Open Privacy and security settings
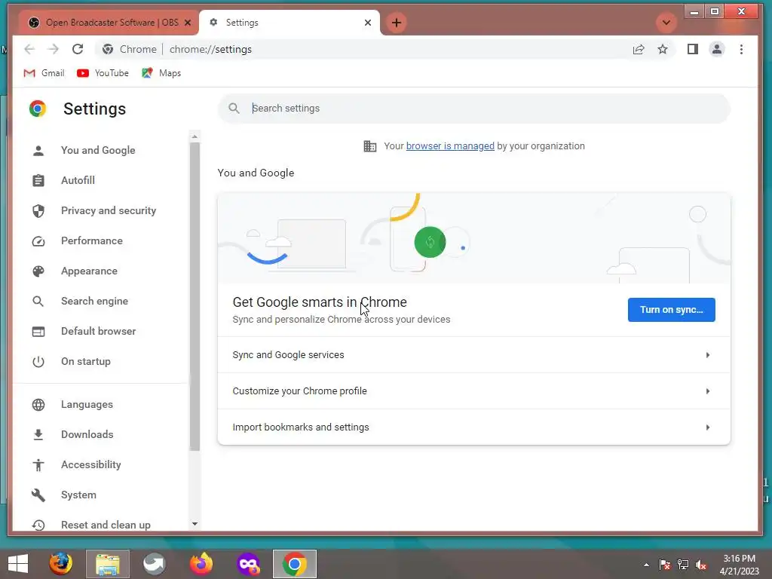This screenshot has height=579, width=772. pos(109,211)
